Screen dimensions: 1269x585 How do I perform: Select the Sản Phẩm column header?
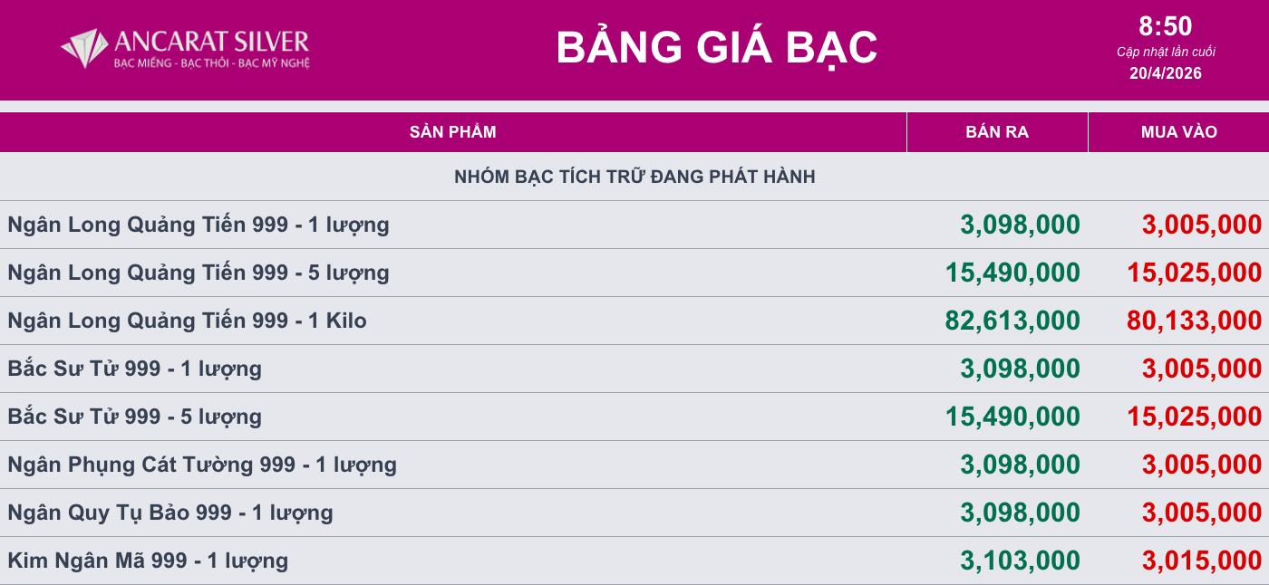click(452, 132)
